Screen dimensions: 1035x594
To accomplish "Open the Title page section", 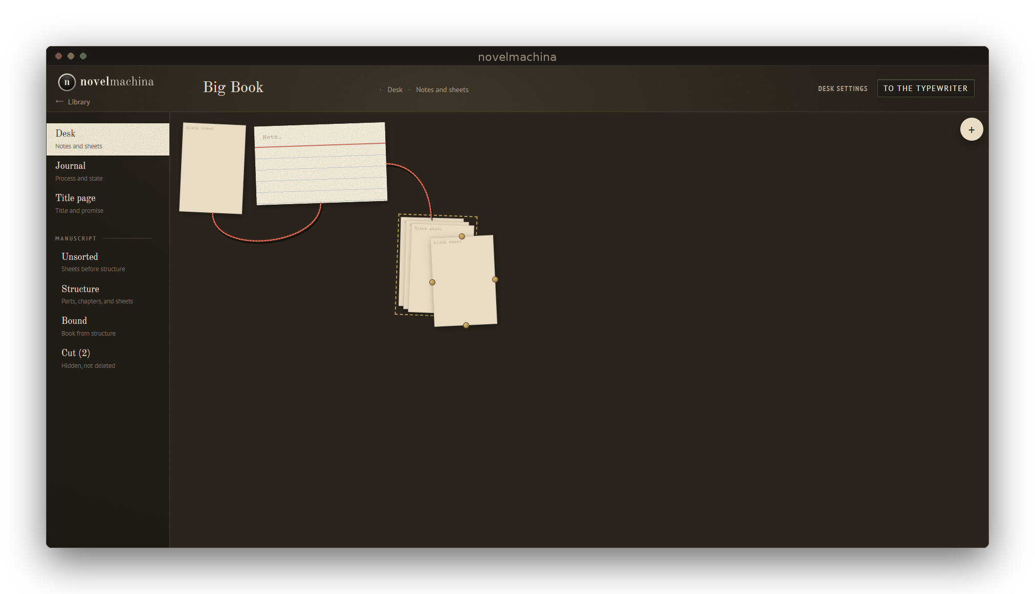I will click(108, 204).
